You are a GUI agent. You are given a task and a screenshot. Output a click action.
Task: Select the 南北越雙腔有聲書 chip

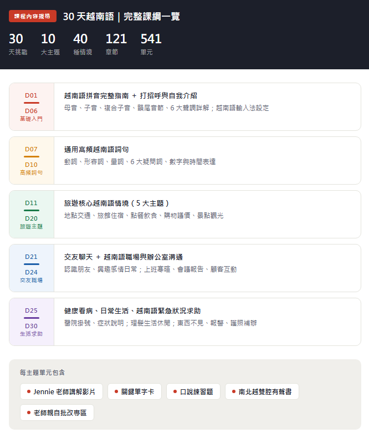coord(262,391)
